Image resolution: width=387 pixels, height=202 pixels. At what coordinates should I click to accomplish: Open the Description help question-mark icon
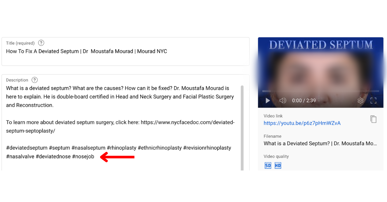pyautogui.click(x=35, y=80)
